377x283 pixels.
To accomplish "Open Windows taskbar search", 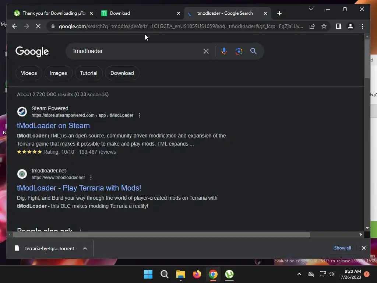I will [165, 274].
